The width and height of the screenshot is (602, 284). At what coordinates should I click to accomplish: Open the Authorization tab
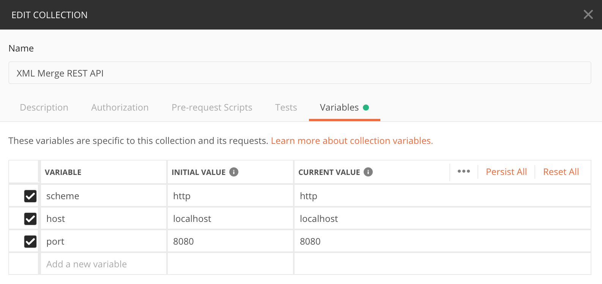pos(120,108)
